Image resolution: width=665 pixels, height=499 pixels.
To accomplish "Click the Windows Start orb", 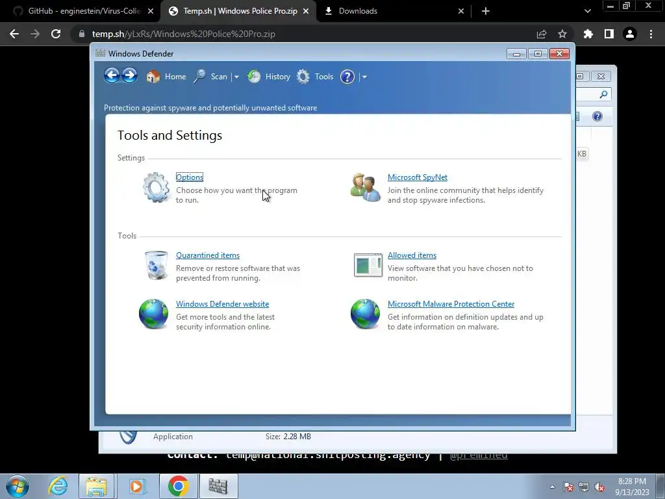I will [18, 486].
